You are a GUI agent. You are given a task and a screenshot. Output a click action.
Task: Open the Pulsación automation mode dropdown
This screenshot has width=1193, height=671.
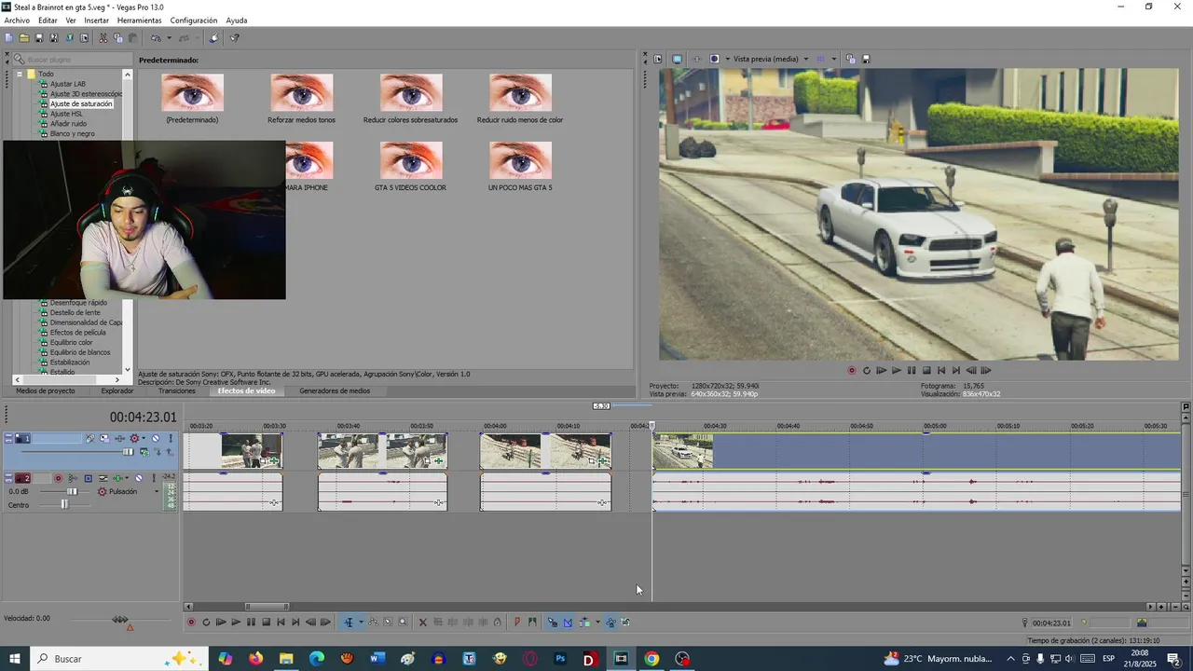point(156,491)
